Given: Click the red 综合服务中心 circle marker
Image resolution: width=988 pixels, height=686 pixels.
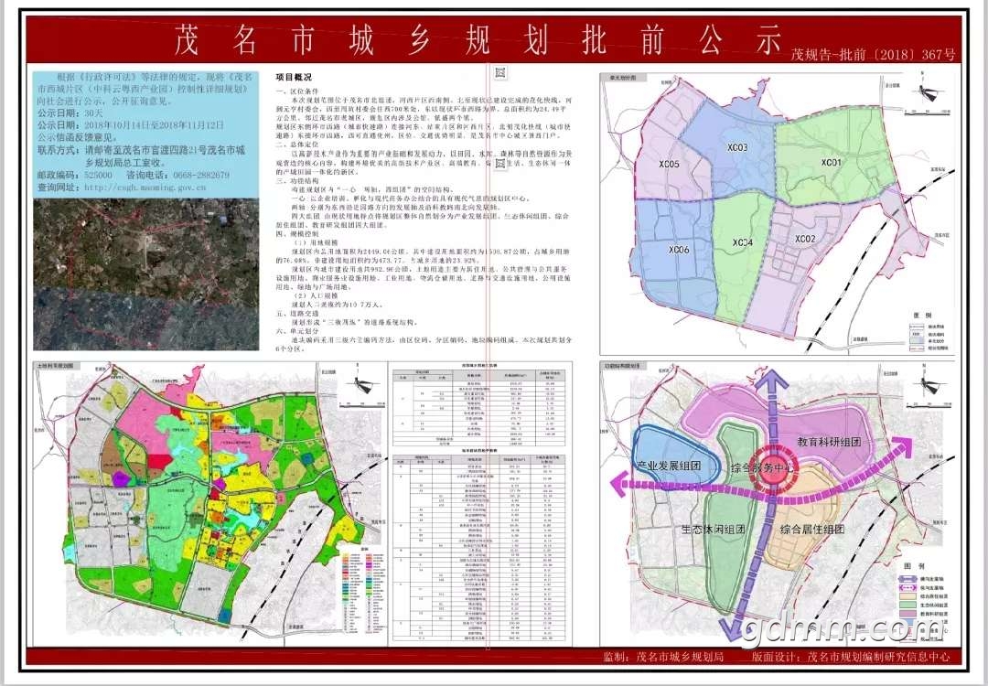Looking at the screenshot, I should pos(772,470).
